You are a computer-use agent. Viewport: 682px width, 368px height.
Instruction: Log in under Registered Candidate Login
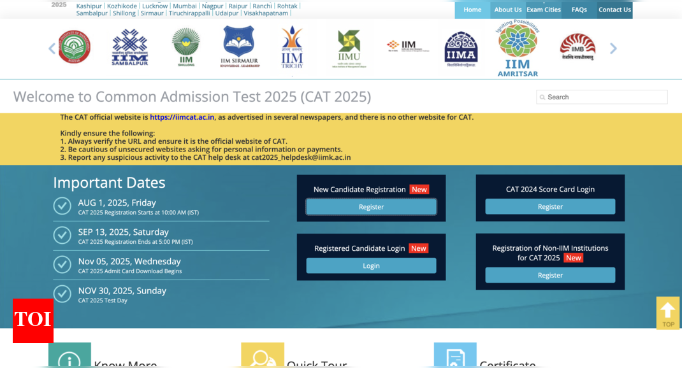(371, 265)
